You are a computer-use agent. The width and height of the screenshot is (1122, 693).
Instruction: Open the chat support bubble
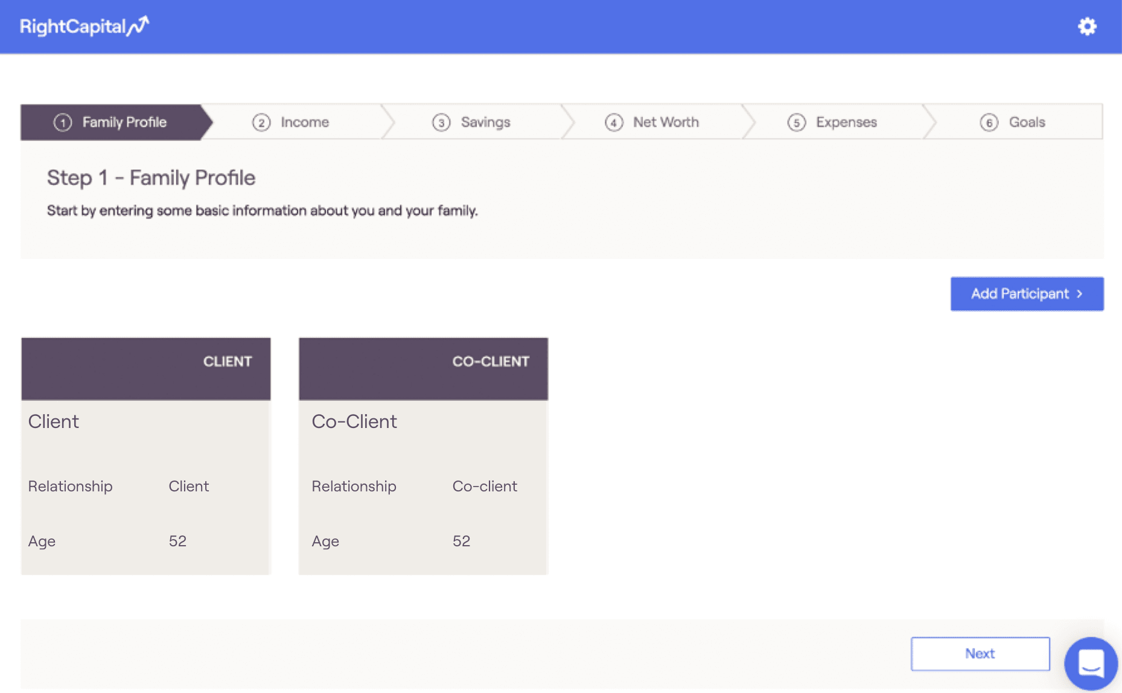click(1091, 663)
